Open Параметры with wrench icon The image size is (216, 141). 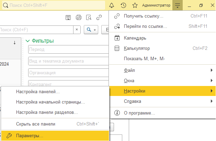(55, 135)
